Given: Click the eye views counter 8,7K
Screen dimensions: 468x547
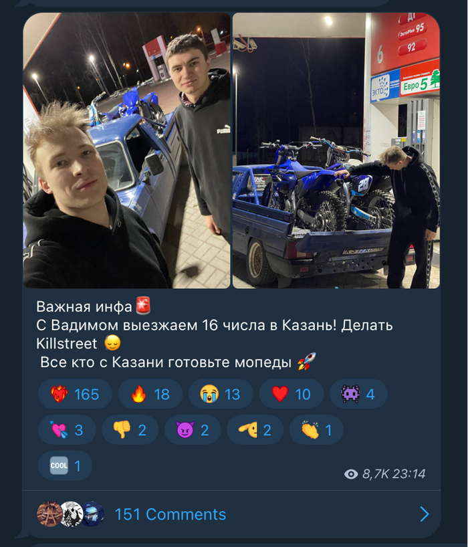Looking at the screenshot, I should tap(366, 473).
